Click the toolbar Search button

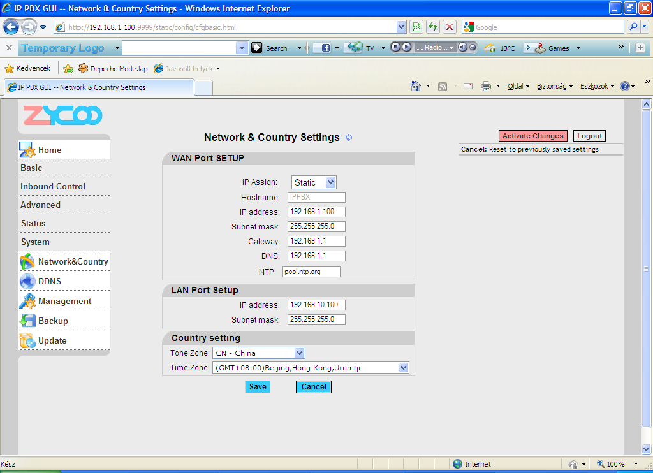pyautogui.click(x=270, y=48)
